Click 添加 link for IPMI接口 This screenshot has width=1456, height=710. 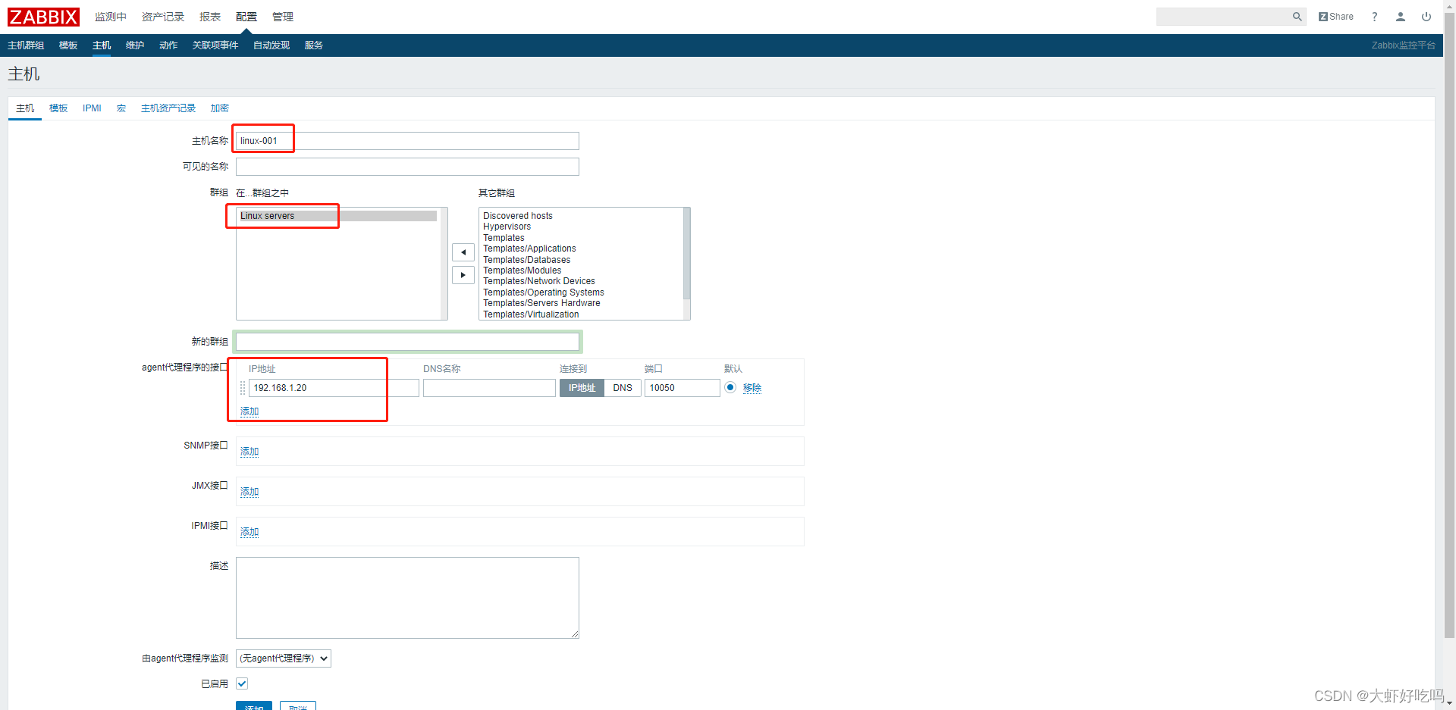(249, 532)
